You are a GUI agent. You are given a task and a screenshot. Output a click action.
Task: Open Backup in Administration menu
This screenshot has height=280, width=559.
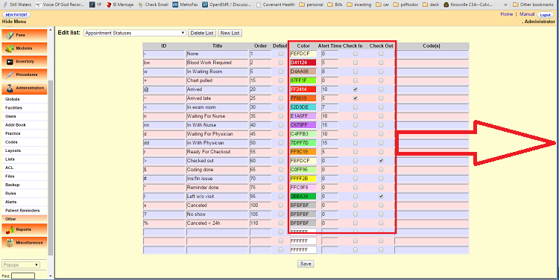[x=12, y=185]
